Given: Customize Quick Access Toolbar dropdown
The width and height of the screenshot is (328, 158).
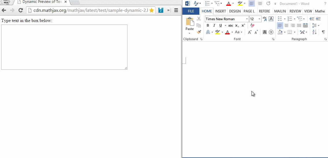Looking at the screenshot, I should point(275,4).
